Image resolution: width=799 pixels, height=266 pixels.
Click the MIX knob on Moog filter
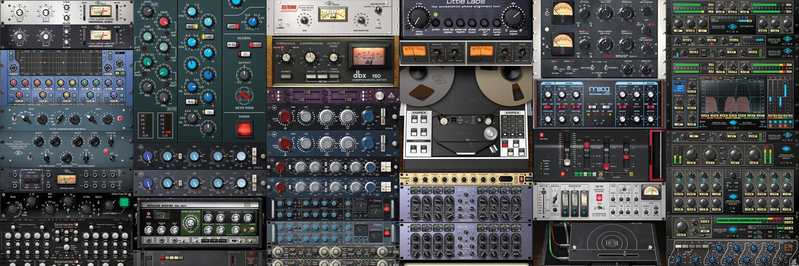click(651, 95)
